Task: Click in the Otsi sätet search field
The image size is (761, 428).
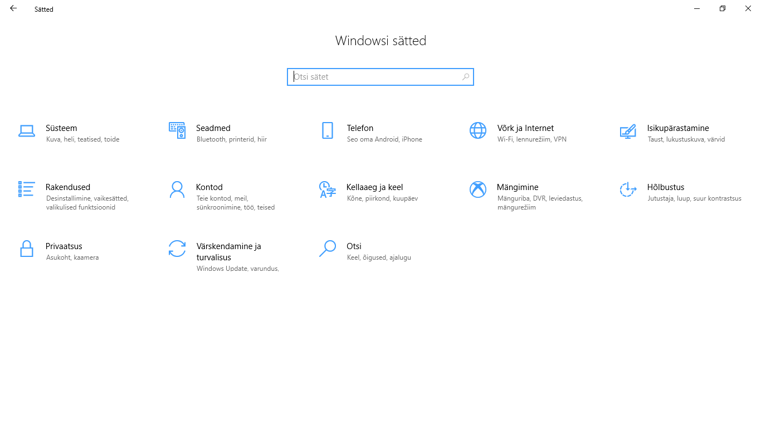Action: click(380, 77)
